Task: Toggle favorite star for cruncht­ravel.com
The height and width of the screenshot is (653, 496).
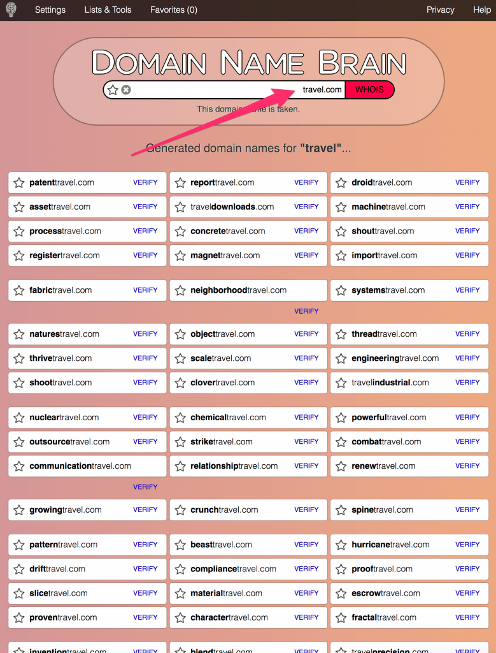Action: pos(180,510)
